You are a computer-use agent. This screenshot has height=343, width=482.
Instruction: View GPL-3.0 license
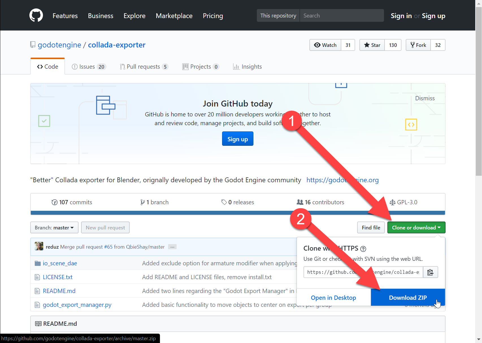click(x=403, y=202)
